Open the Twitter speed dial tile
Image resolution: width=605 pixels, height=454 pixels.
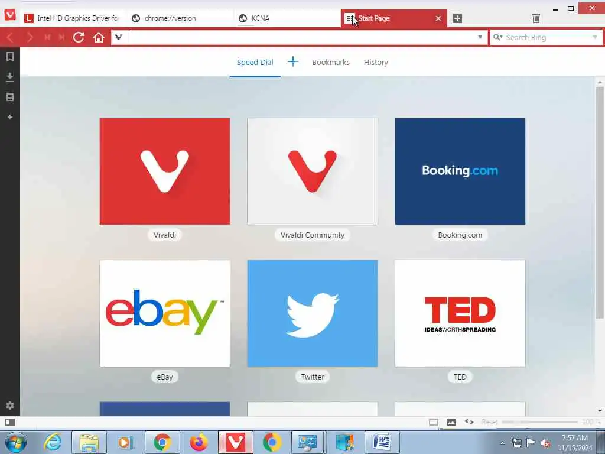(313, 313)
